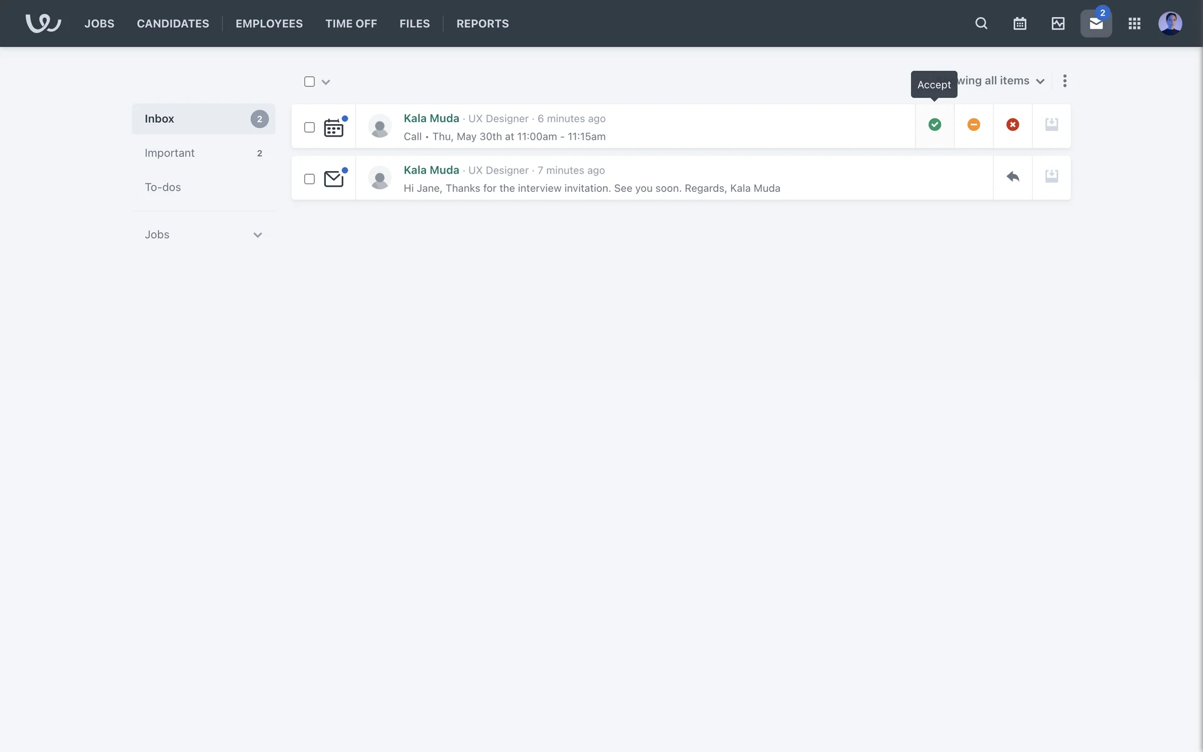Open the calendar icon in top bar

click(x=1019, y=23)
